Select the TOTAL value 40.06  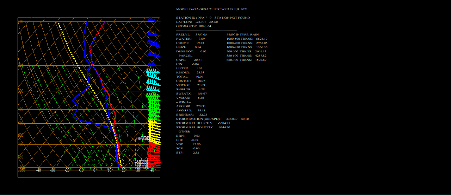pos(199,77)
